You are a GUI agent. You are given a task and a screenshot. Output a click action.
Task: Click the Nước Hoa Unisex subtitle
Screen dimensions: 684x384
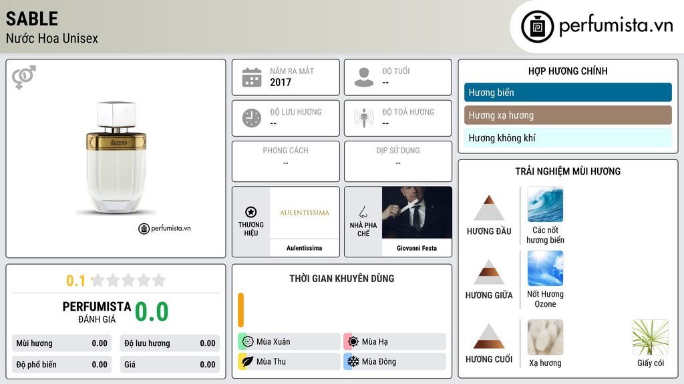(52, 38)
